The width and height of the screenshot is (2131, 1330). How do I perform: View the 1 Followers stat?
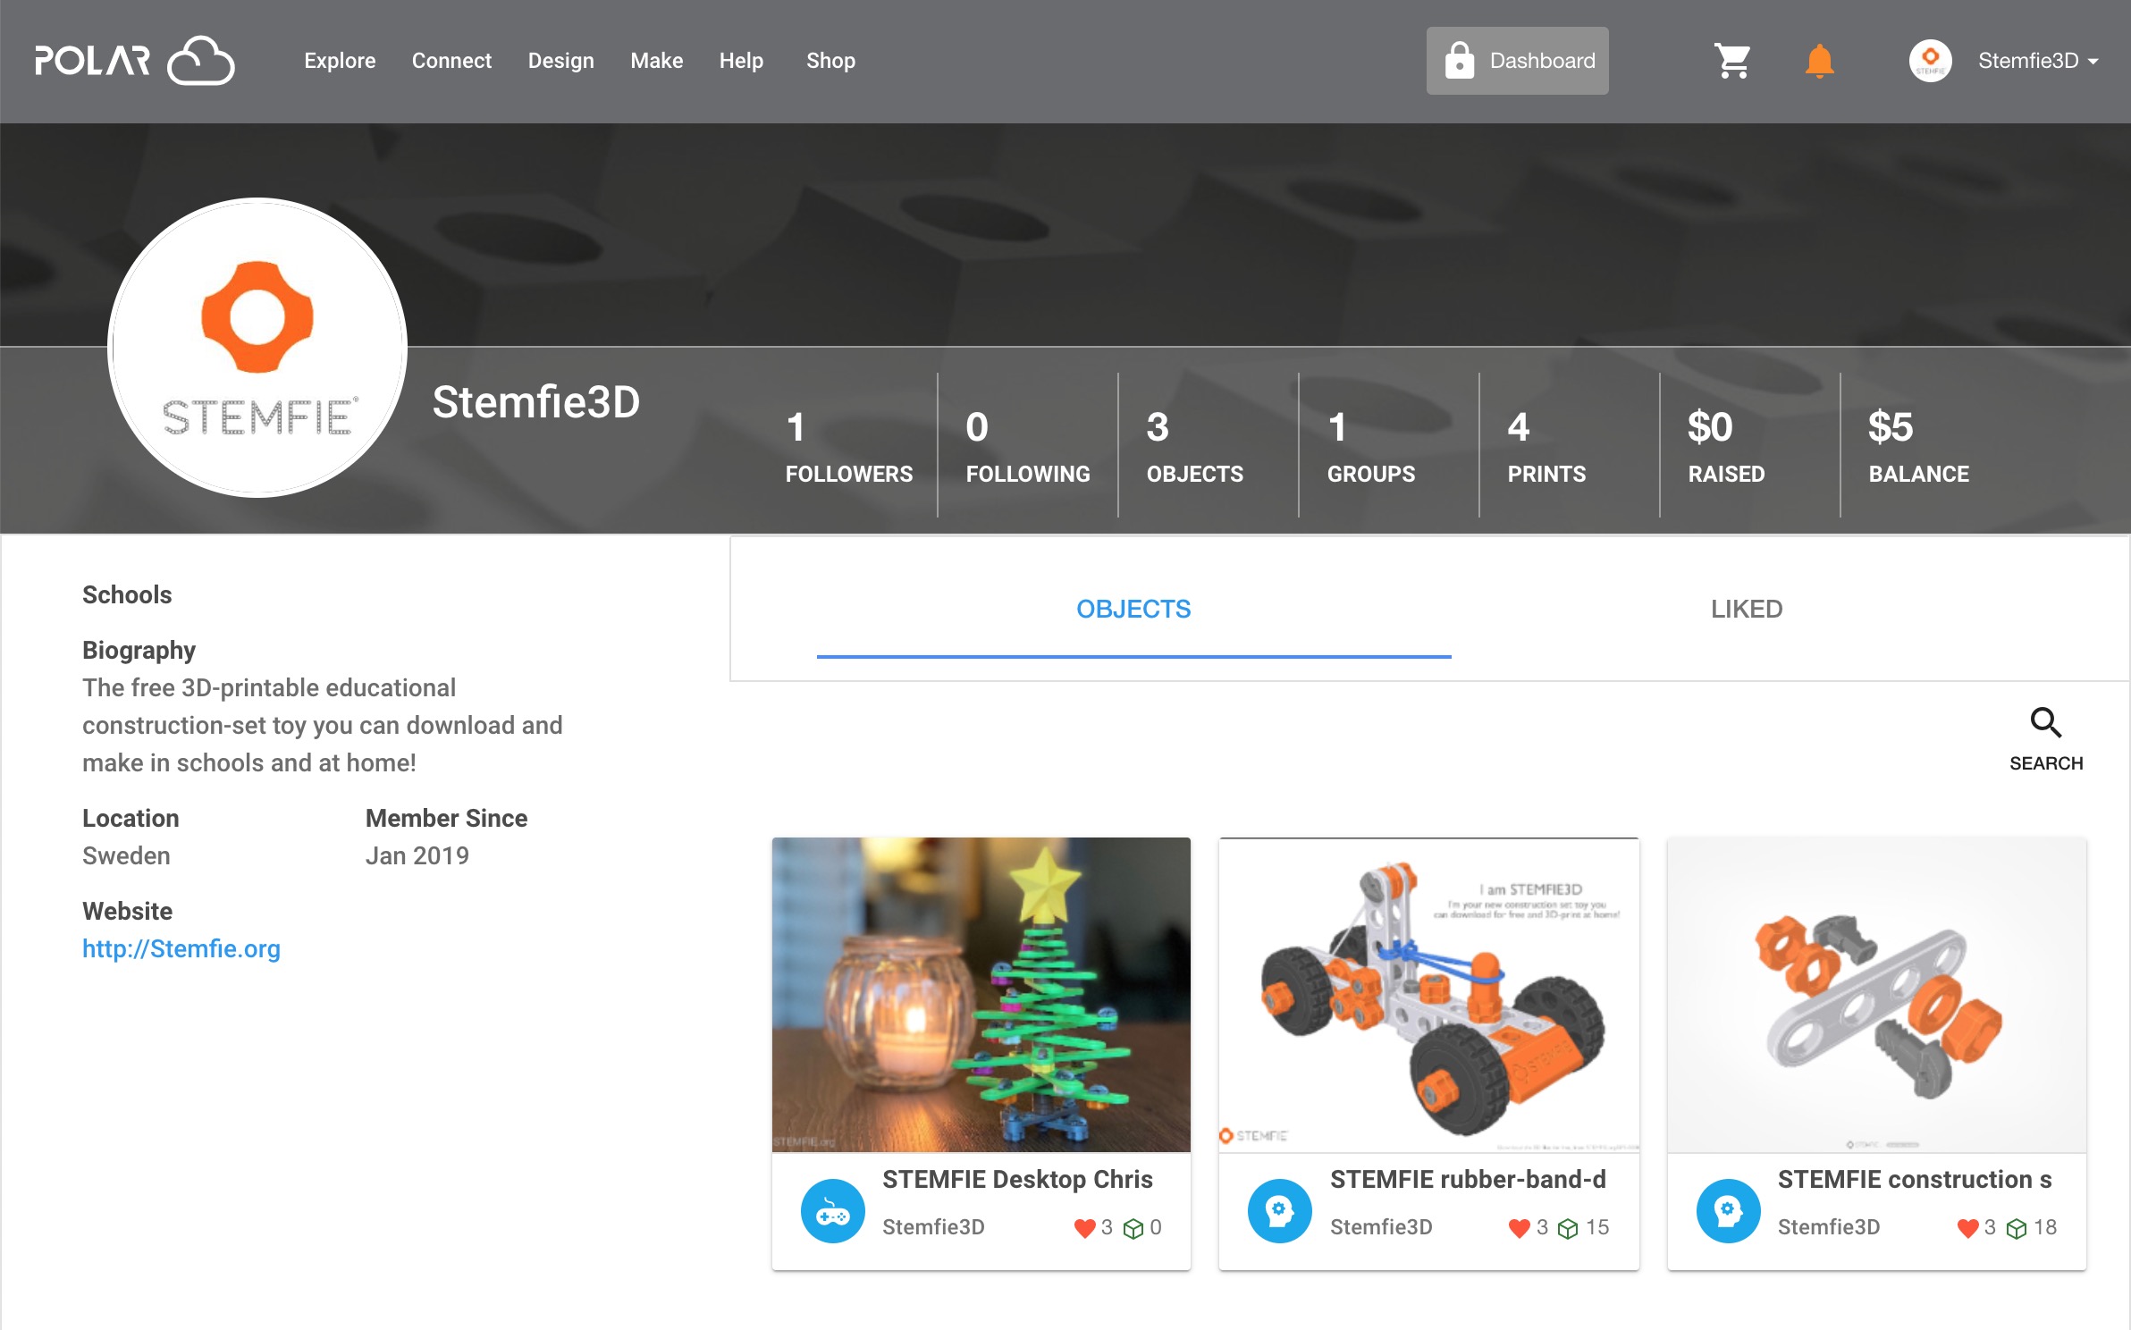(848, 446)
